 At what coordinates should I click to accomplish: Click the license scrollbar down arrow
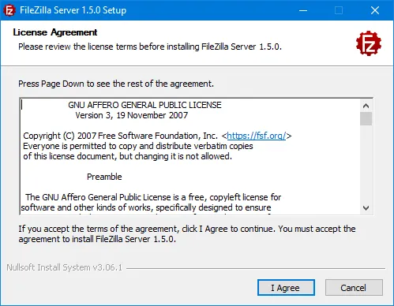pos(366,208)
